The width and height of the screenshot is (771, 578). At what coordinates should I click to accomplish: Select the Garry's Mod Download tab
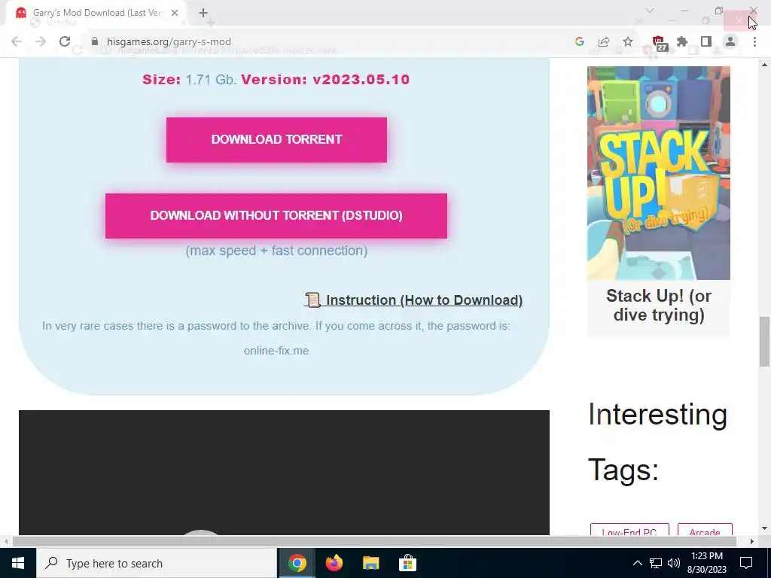coord(97,13)
